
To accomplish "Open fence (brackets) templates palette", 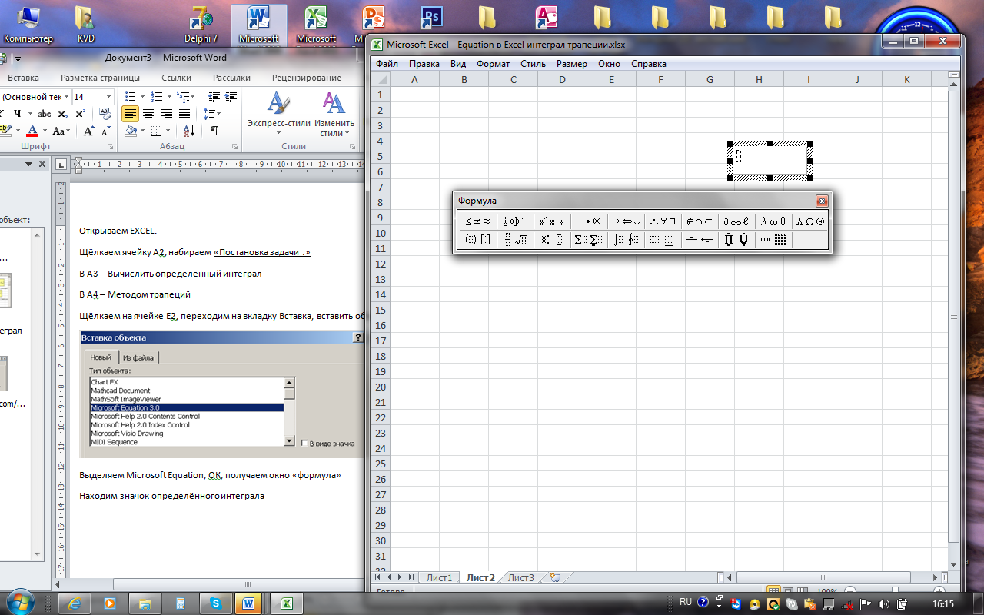I will click(477, 240).
